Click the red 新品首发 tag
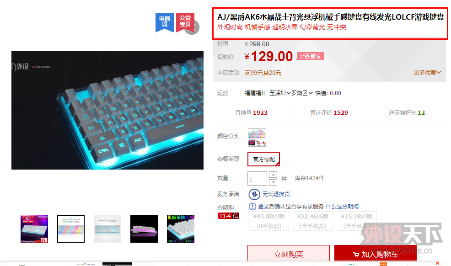The image size is (451, 266). [310, 56]
